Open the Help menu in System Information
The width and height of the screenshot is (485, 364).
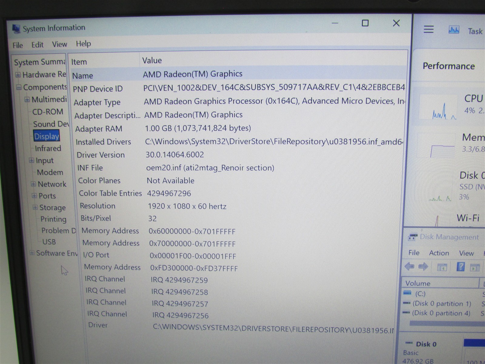[x=83, y=44]
